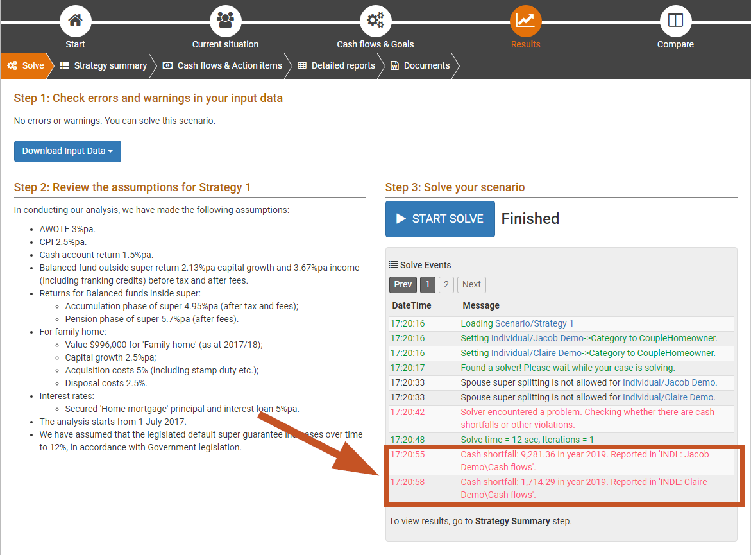This screenshot has width=751, height=555.
Task: Select Cash flows & Goals gears icon
Action: coord(375,21)
